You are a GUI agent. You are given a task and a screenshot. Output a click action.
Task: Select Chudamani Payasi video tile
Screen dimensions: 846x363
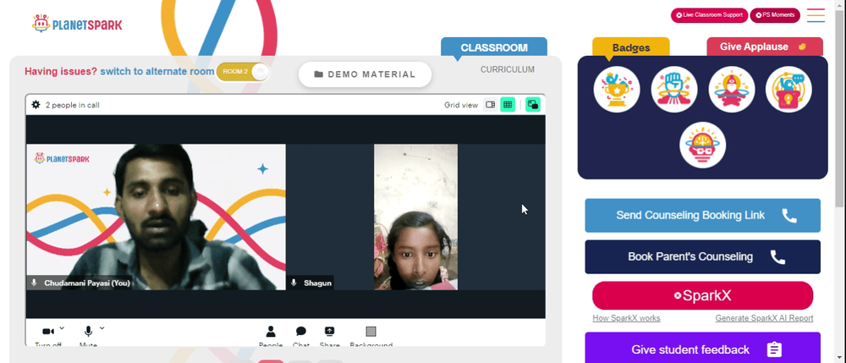156,217
